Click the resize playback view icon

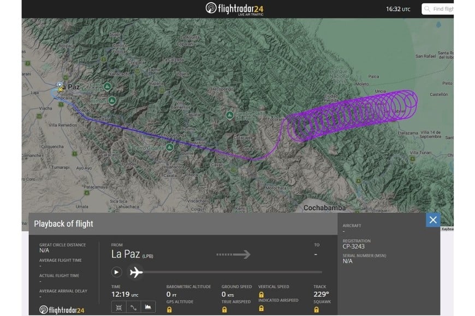tap(119, 307)
